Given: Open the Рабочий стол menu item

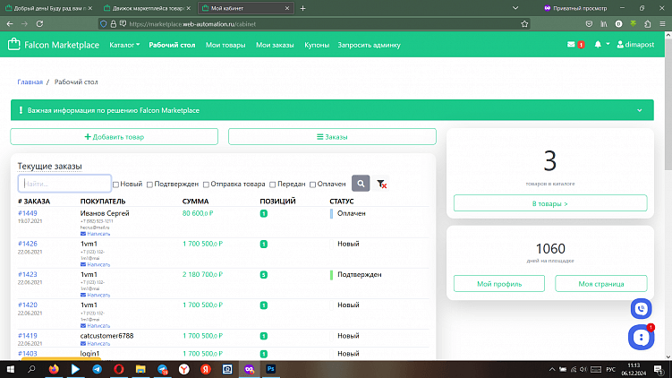Looking at the screenshot, I should tap(172, 45).
